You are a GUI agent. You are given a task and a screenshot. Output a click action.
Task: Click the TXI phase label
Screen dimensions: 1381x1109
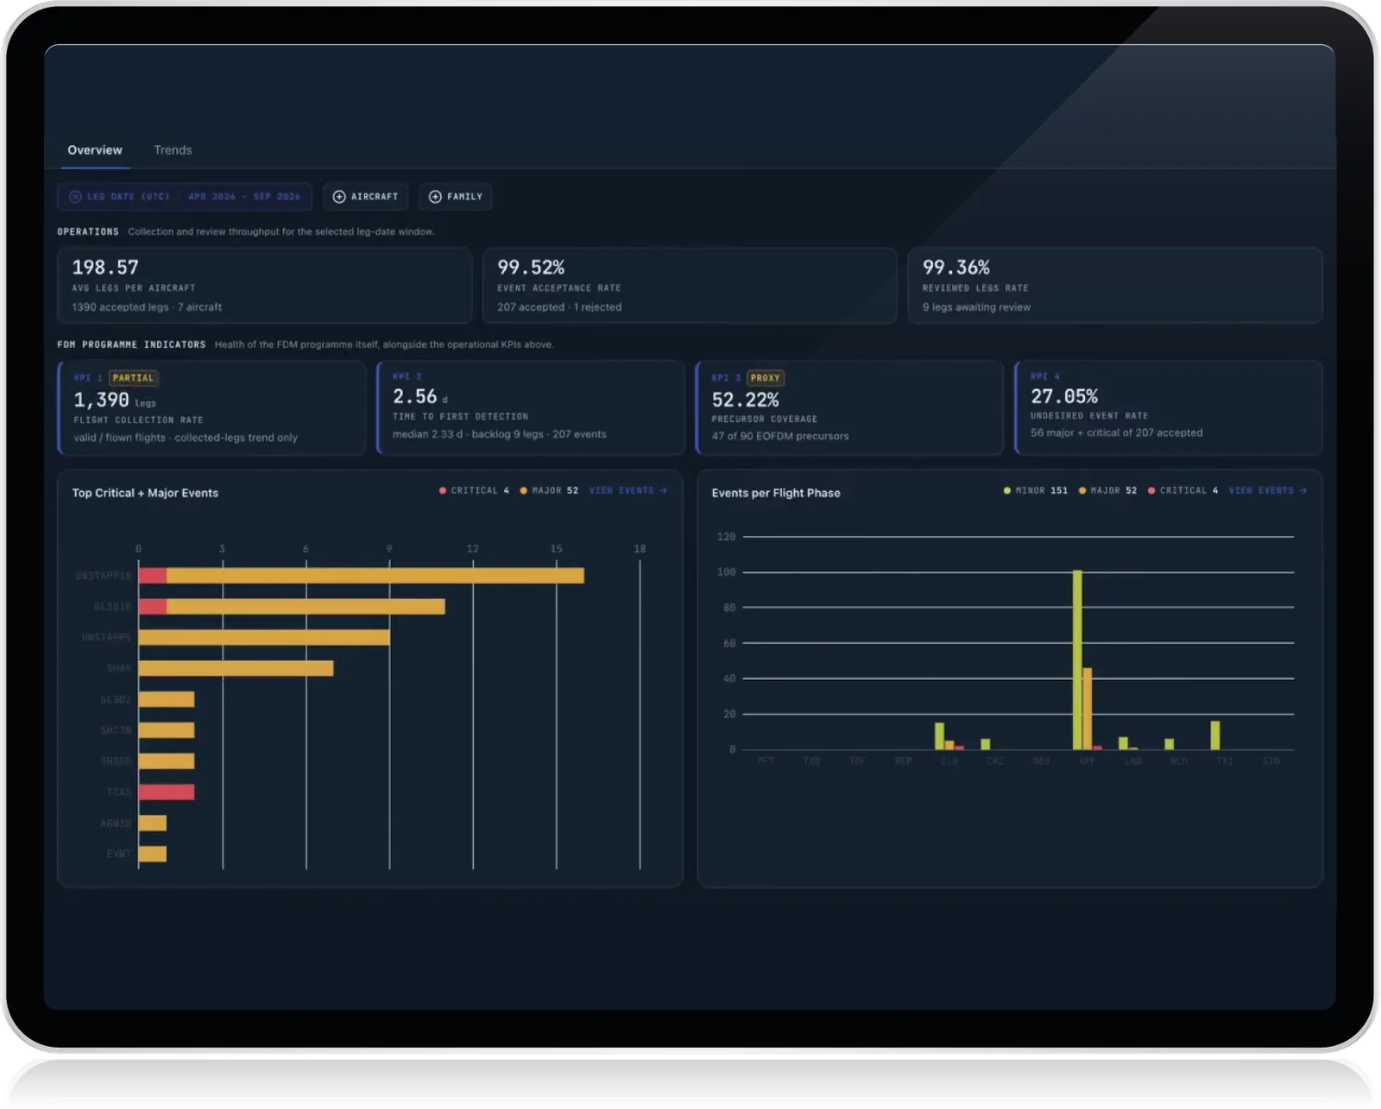coord(1225,761)
